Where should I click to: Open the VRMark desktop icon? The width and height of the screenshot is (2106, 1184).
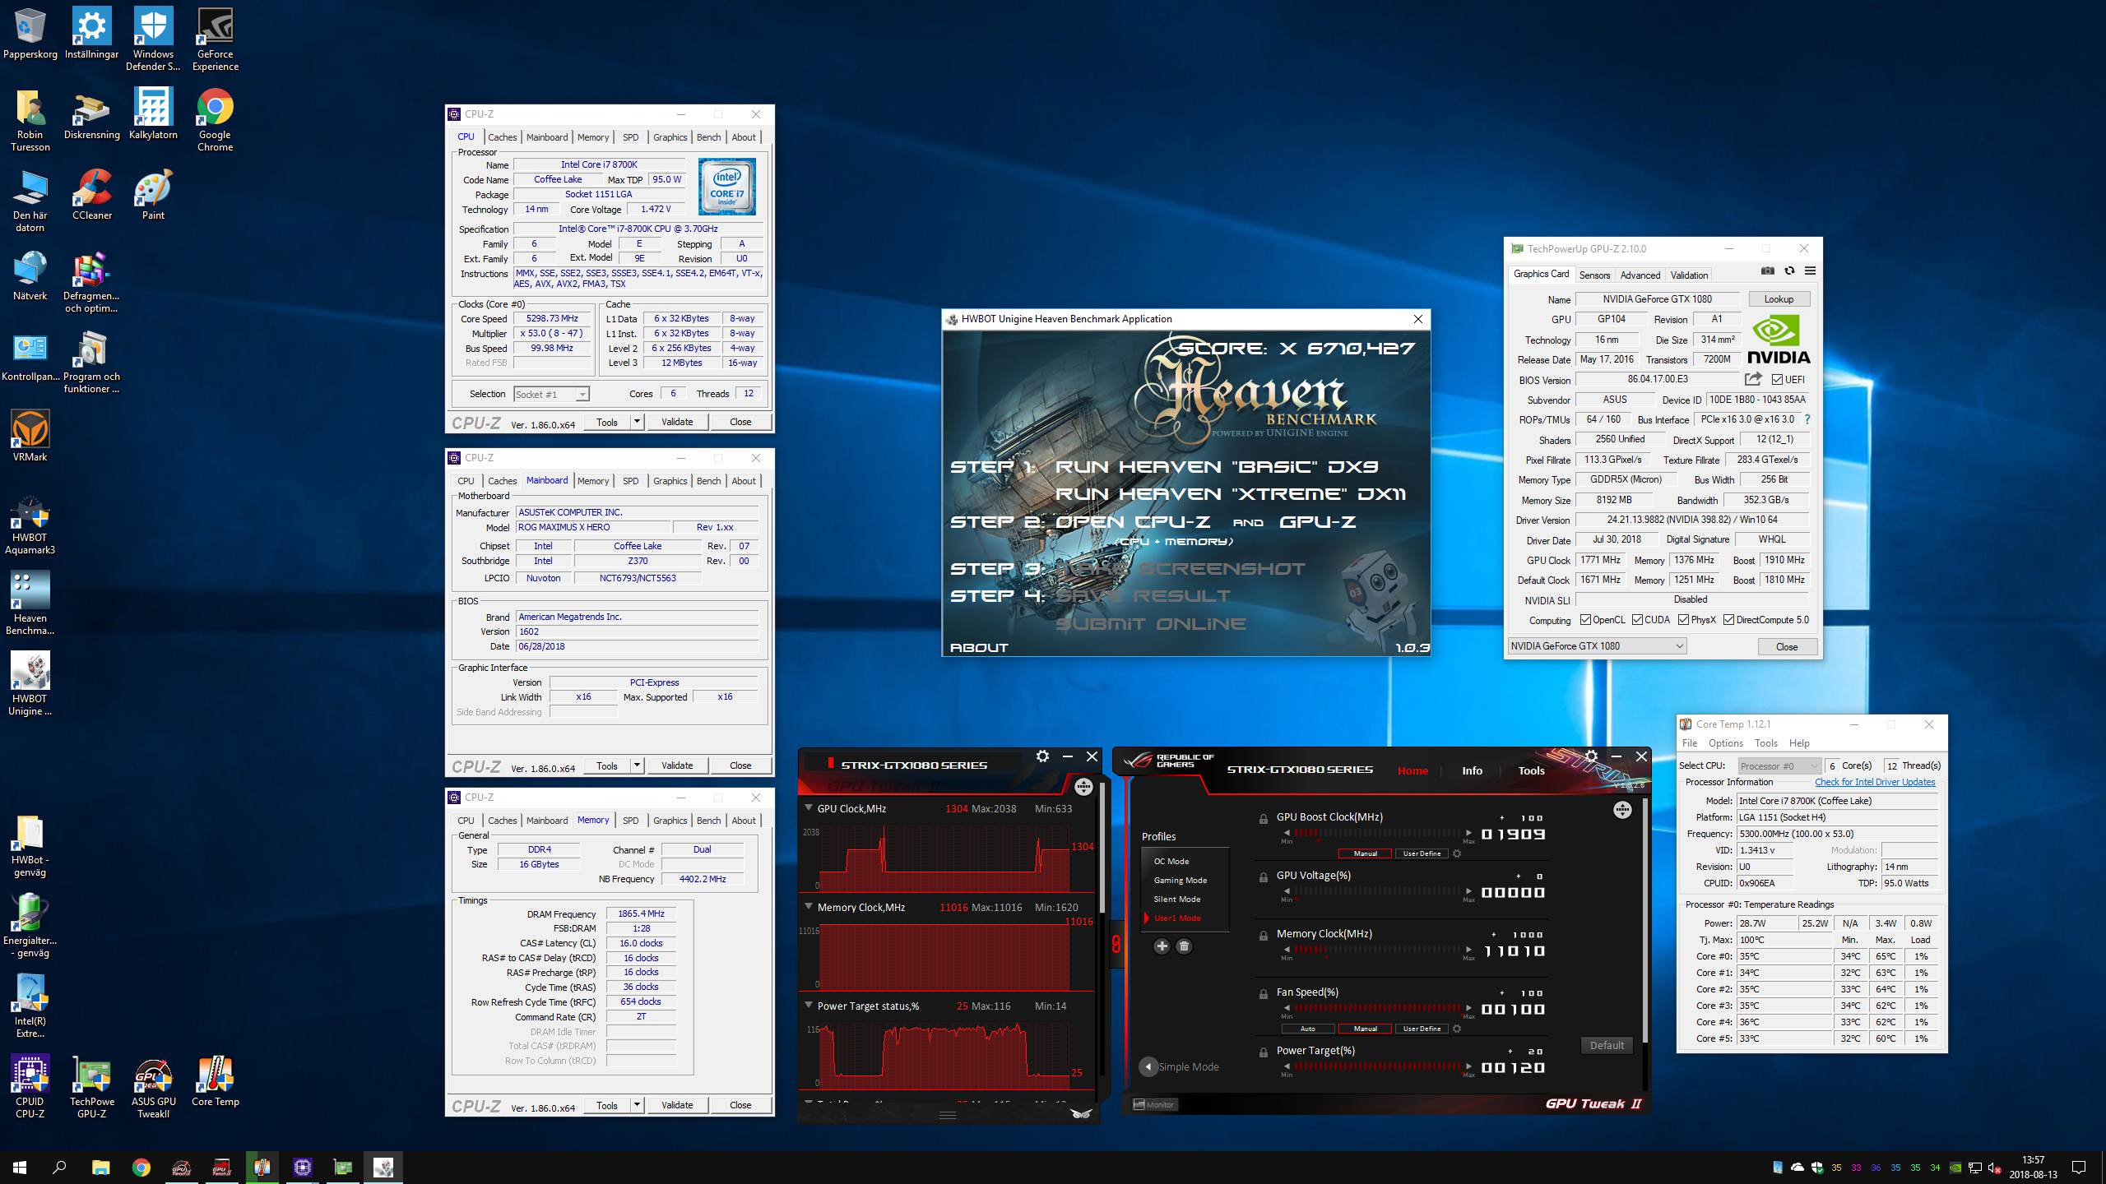30,437
